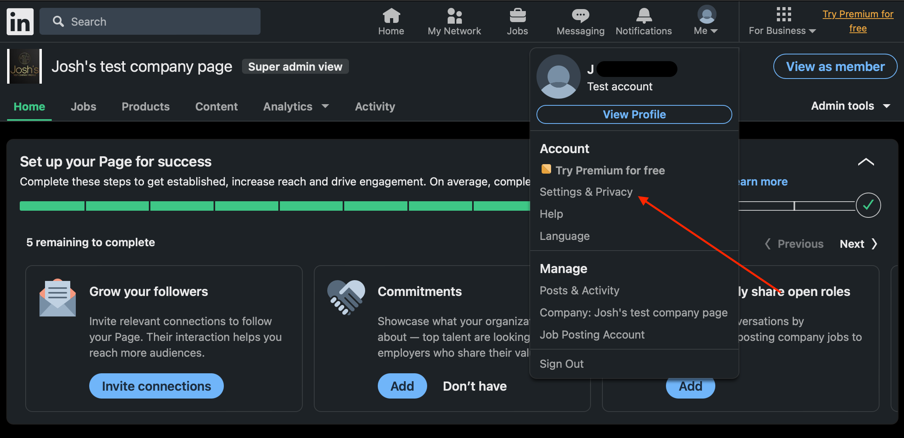Open Posts & Activity
Image resolution: width=904 pixels, height=438 pixels.
click(580, 290)
